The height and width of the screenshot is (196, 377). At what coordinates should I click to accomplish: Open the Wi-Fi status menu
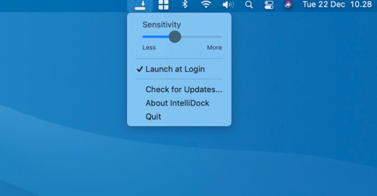[206, 4]
